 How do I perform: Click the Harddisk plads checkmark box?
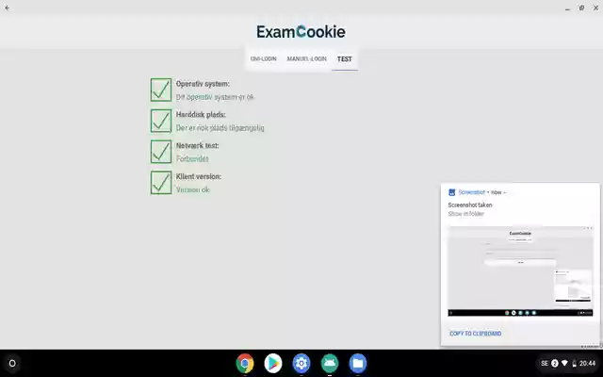(161, 121)
